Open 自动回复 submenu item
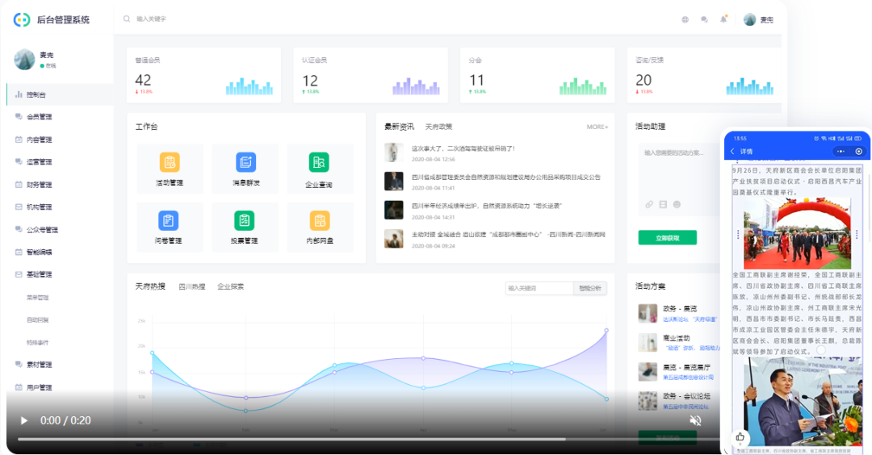The width and height of the screenshot is (872, 455). click(x=38, y=319)
